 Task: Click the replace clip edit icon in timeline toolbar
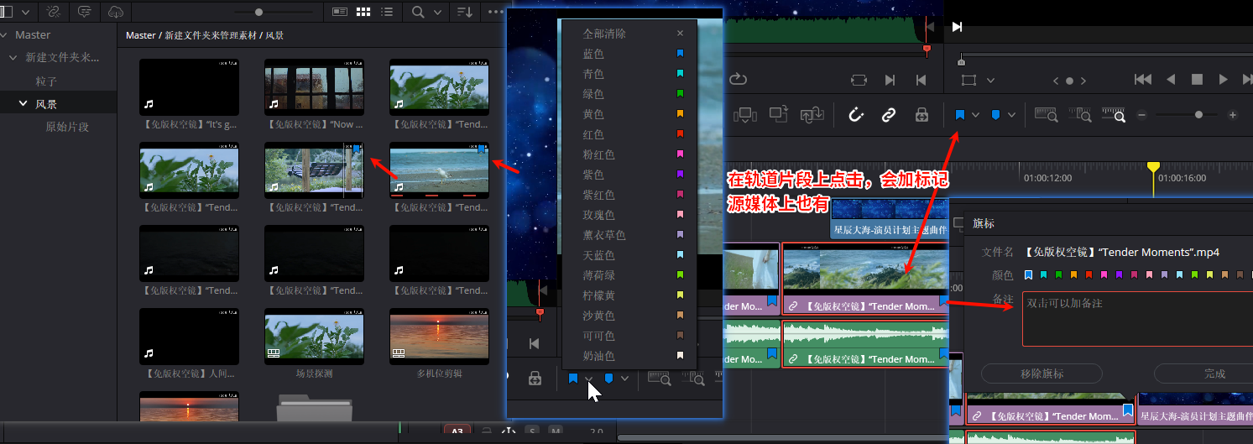pos(812,115)
